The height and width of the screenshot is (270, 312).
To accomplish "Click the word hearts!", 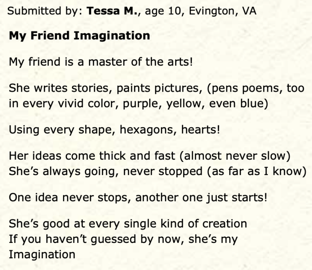I will pyautogui.click(x=201, y=129).
